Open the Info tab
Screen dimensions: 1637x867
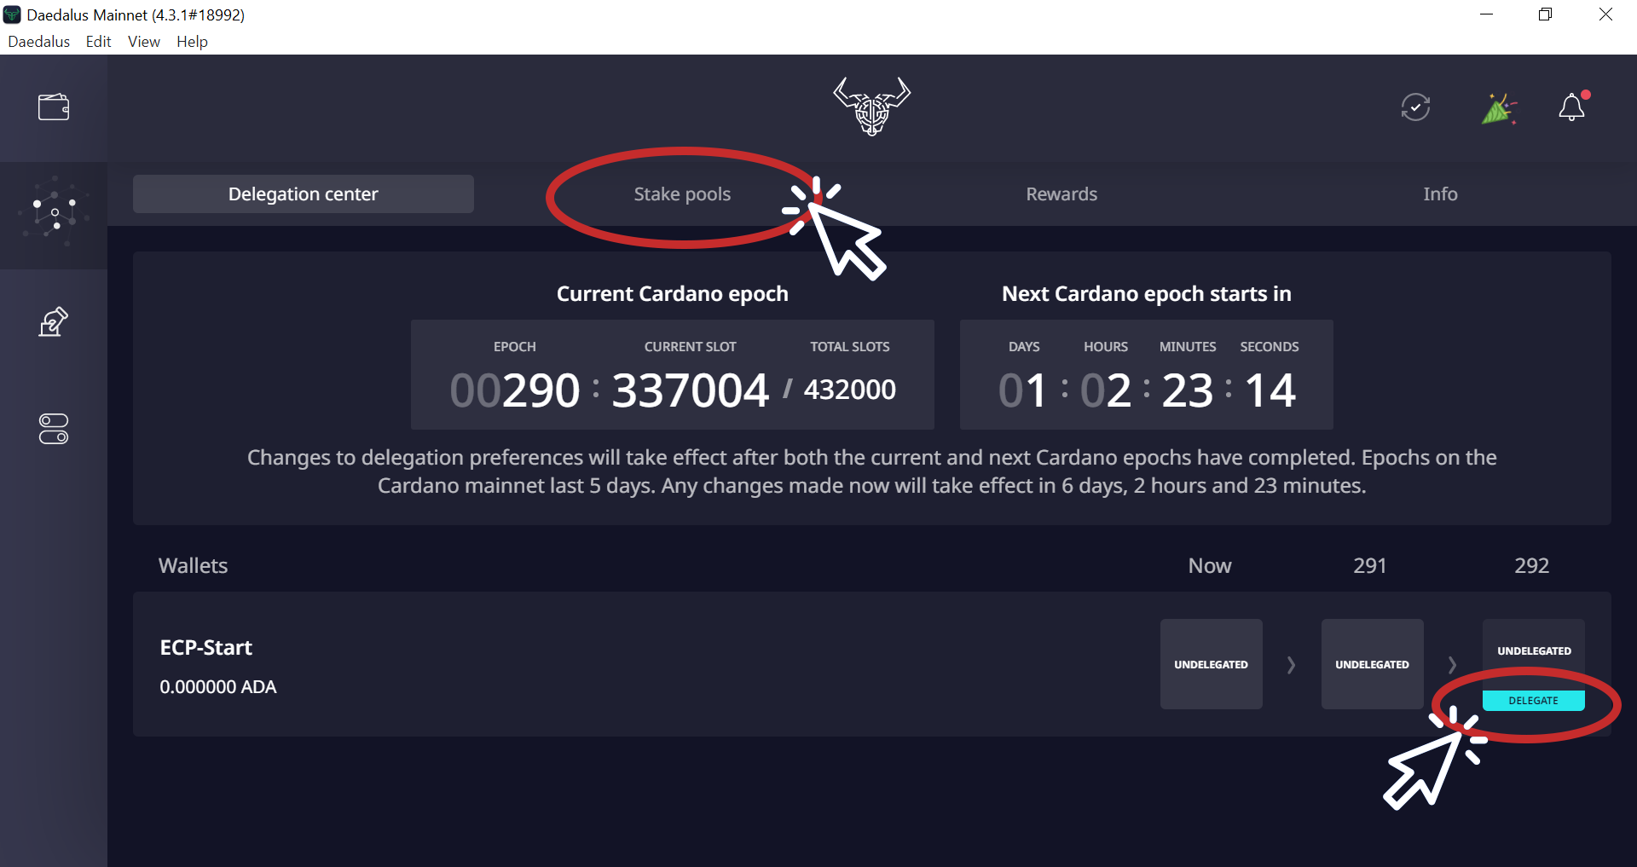tap(1440, 194)
